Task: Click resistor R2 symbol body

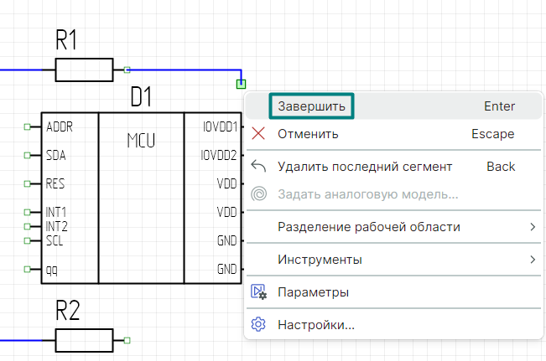Action: [x=84, y=340]
